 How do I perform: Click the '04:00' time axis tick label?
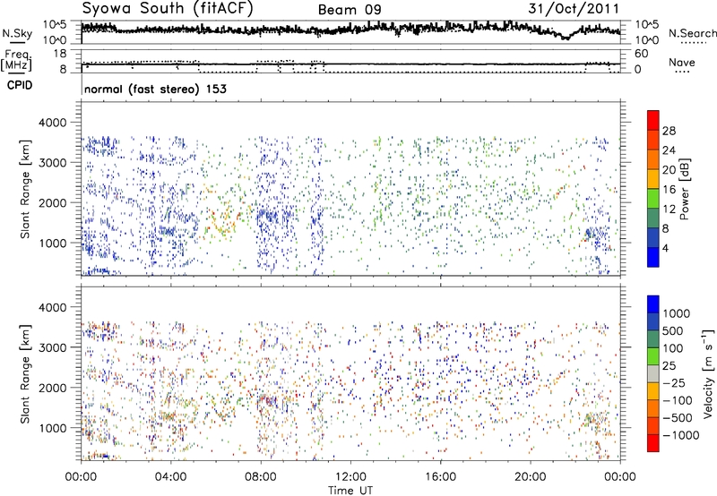point(170,477)
